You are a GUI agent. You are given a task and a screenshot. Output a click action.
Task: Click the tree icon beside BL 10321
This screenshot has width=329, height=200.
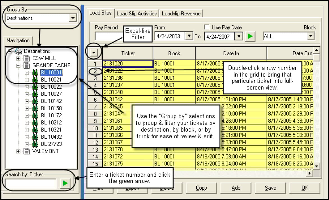35,130
